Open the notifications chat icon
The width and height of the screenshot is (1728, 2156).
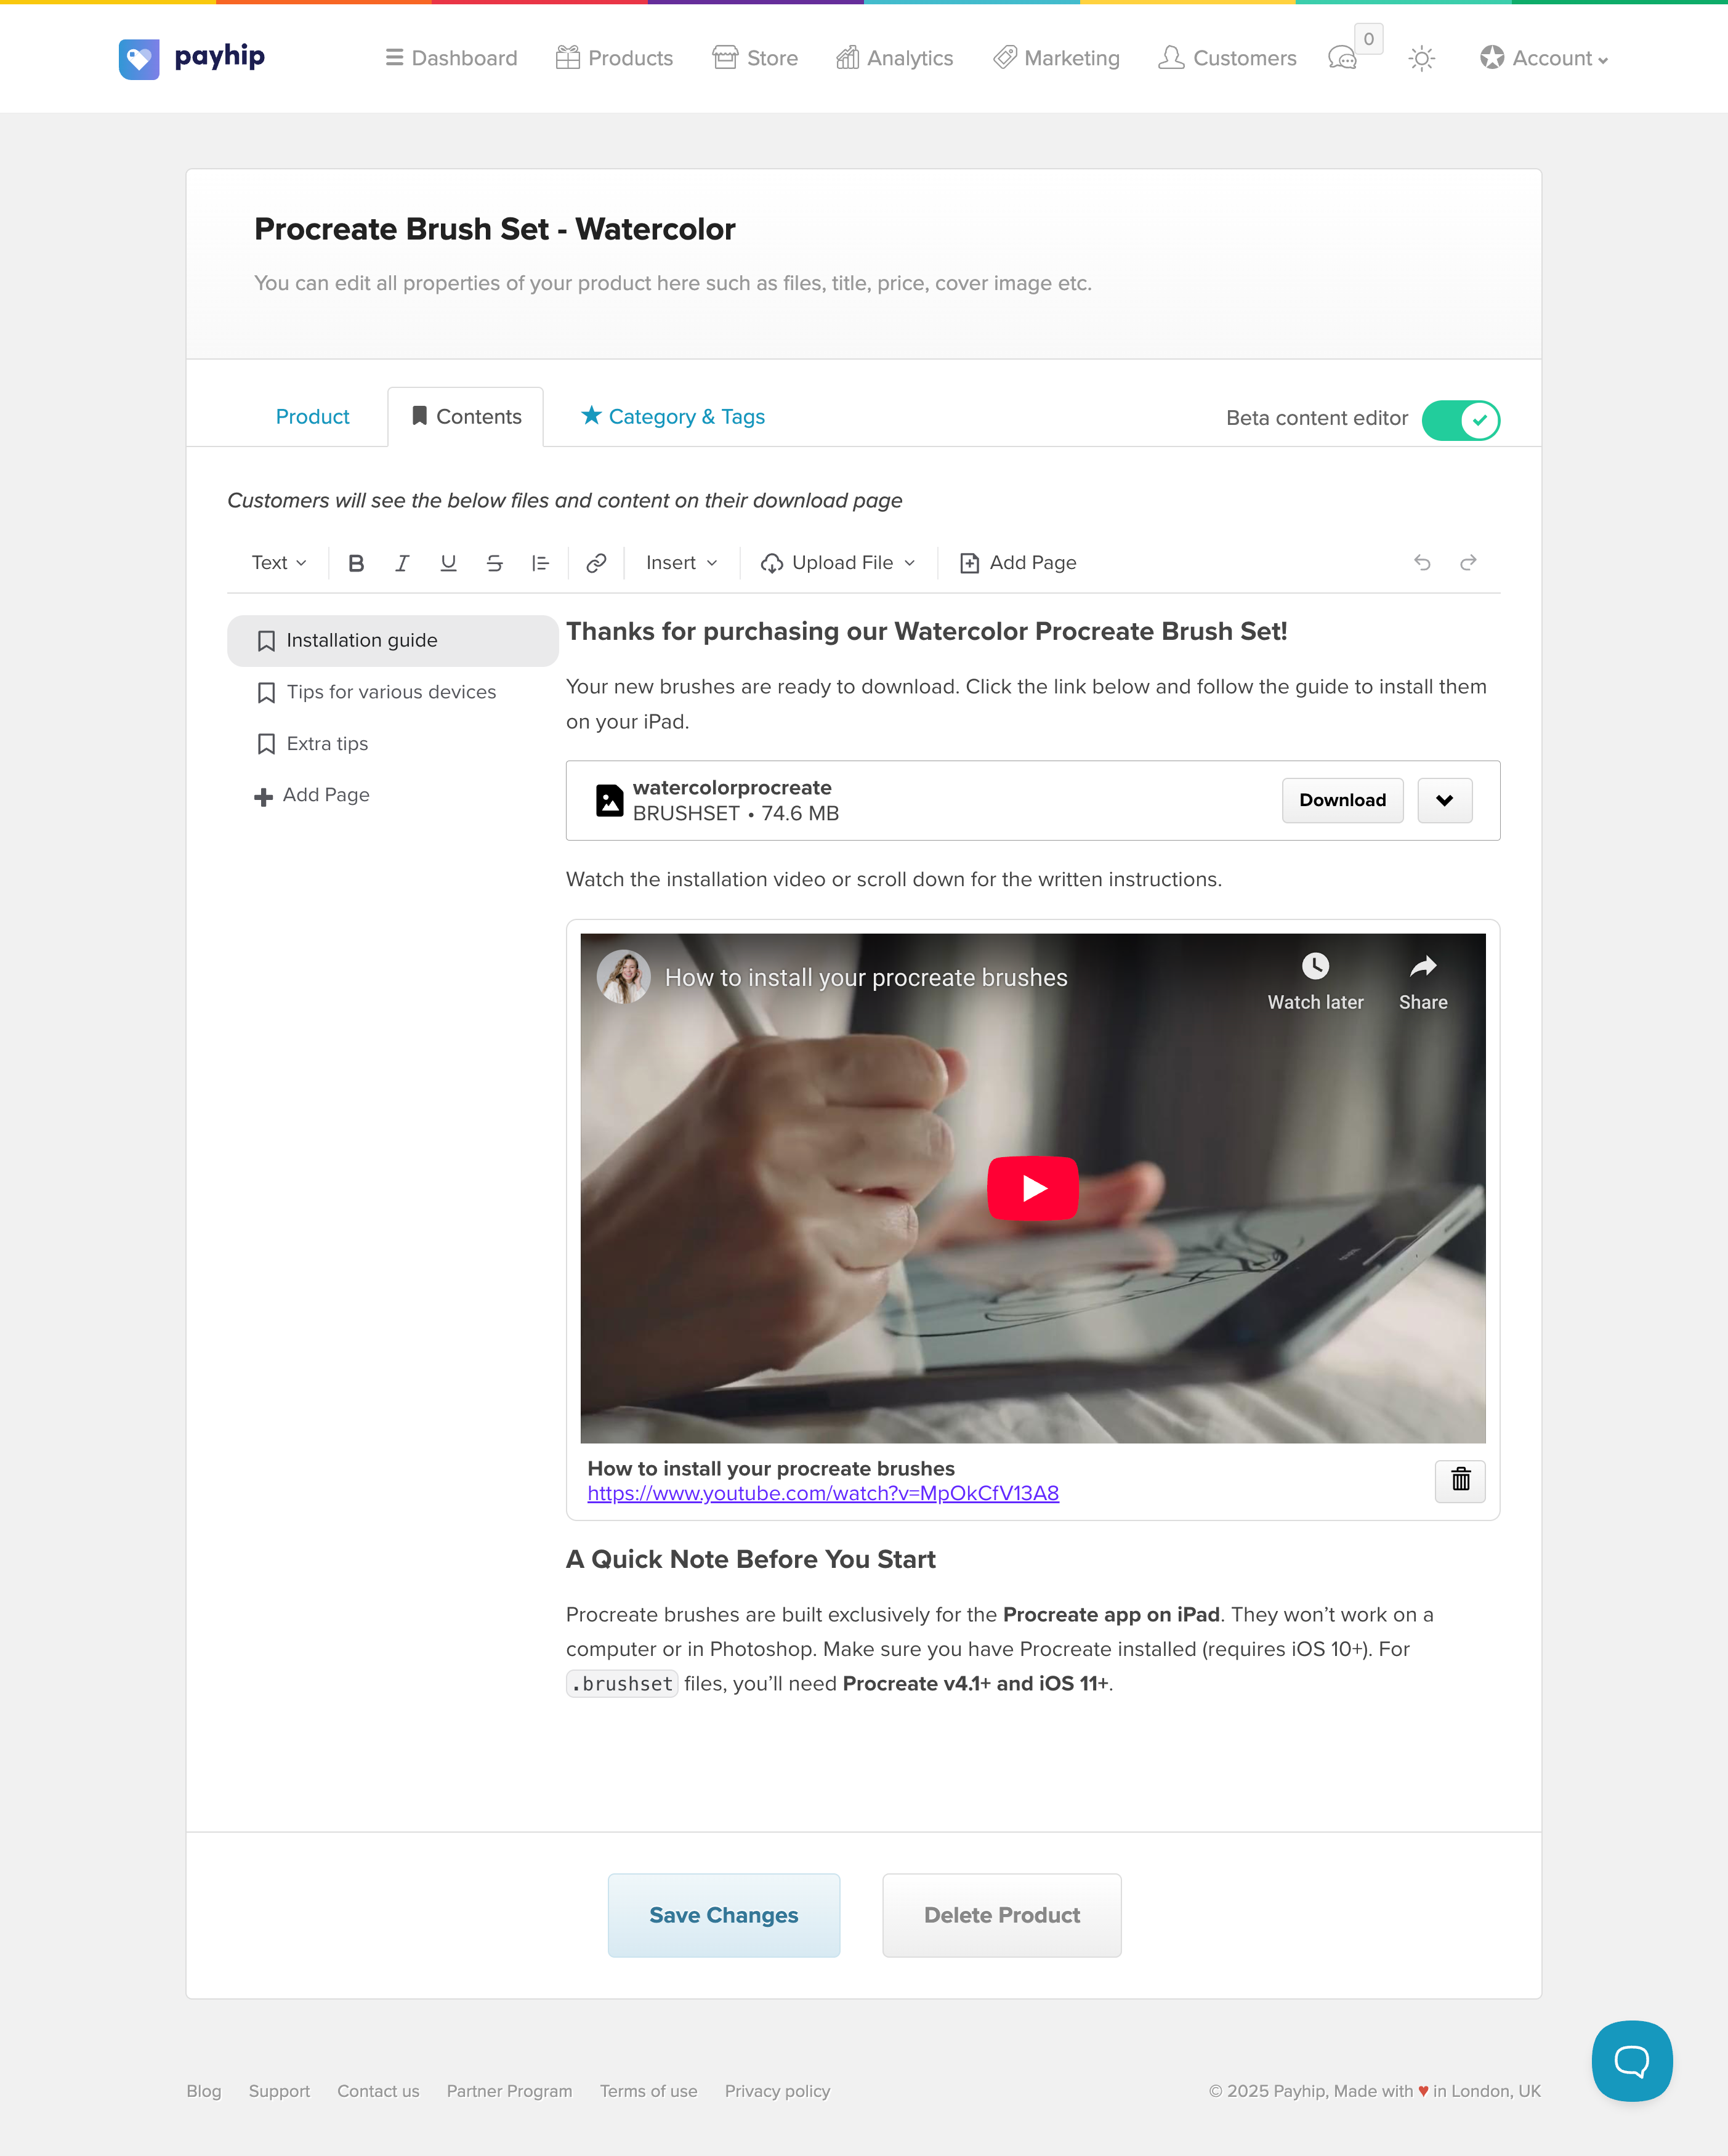1342,59
